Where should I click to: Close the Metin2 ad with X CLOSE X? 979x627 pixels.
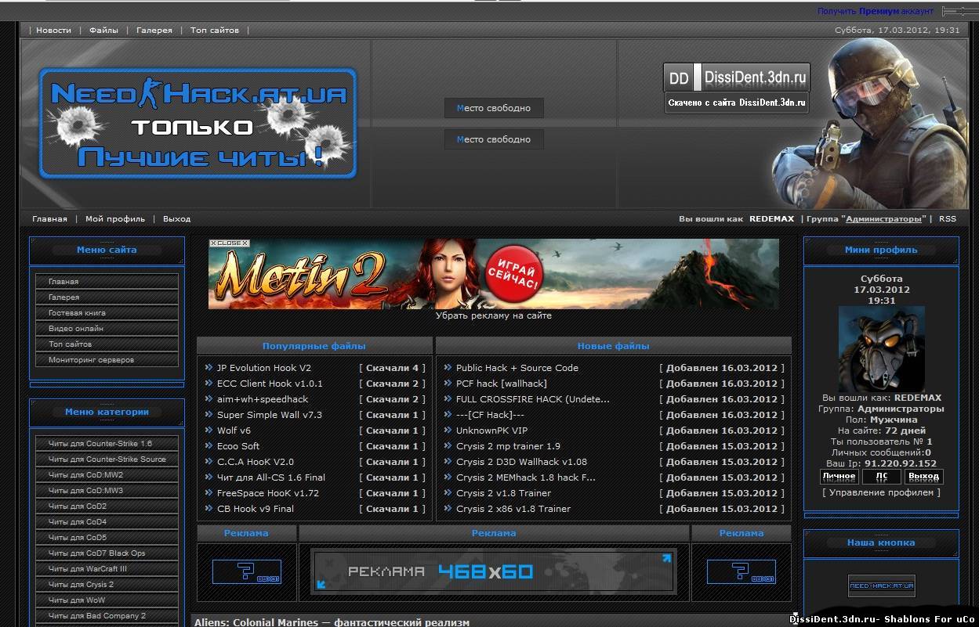[x=230, y=243]
